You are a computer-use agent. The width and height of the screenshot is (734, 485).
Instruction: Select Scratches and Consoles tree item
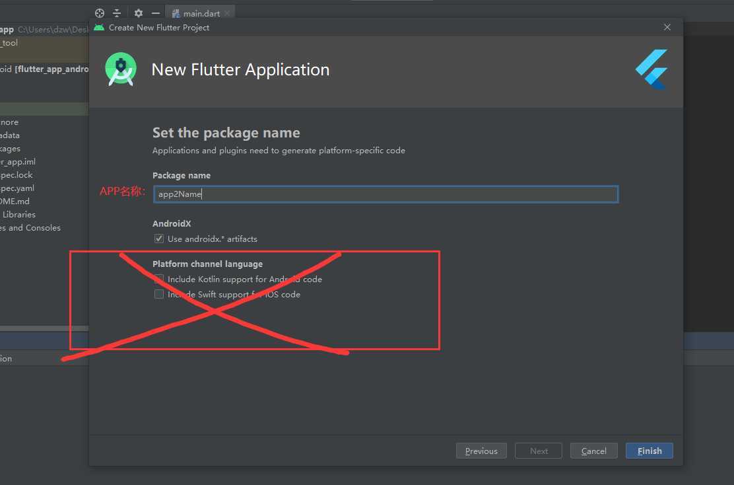(x=30, y=228)
